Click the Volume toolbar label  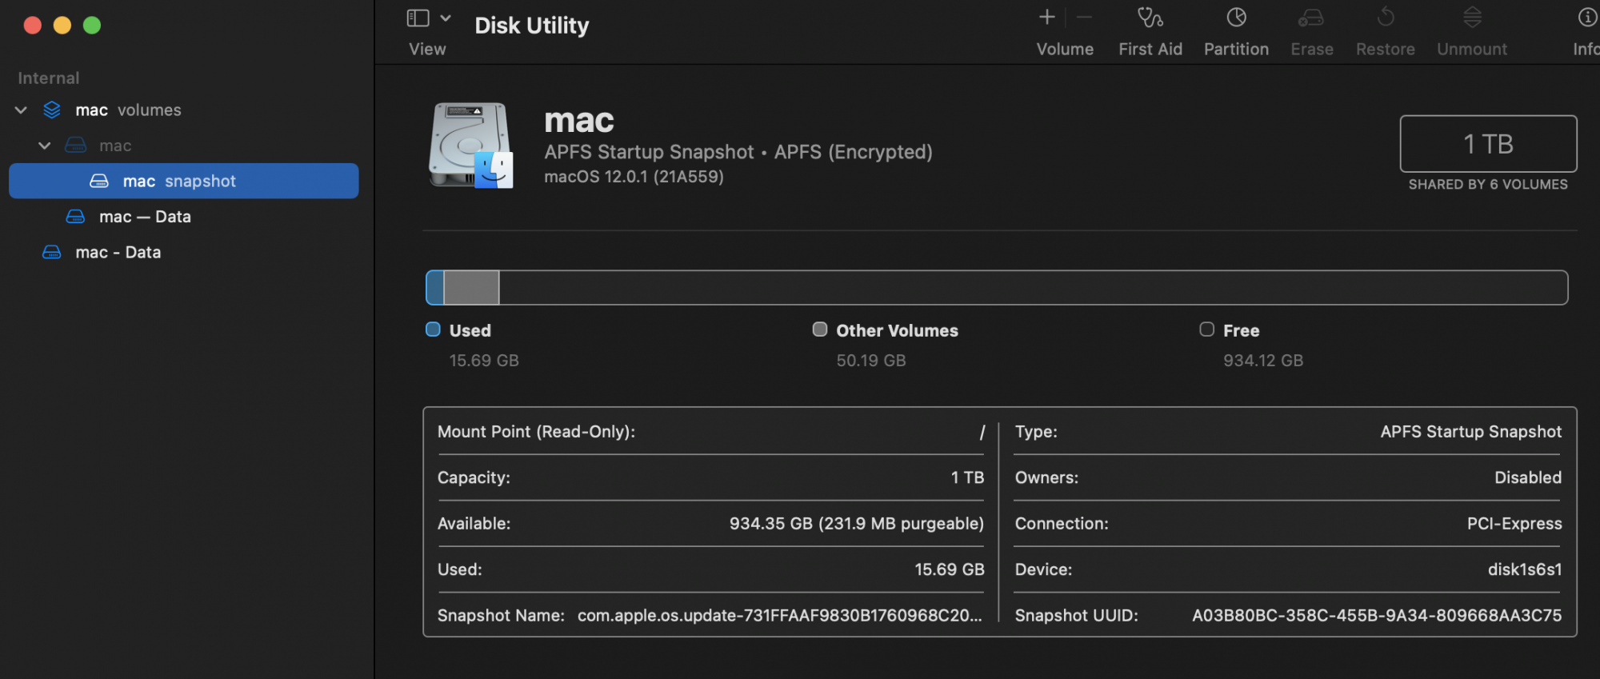click(1065, 50)
